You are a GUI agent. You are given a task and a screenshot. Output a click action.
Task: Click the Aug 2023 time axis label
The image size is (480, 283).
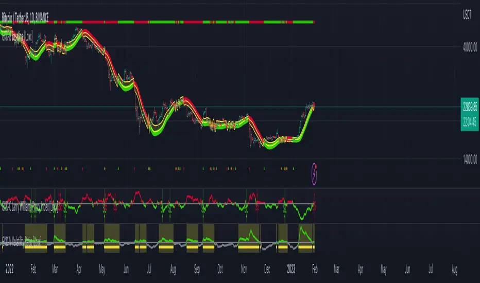[x=454, y=269]
